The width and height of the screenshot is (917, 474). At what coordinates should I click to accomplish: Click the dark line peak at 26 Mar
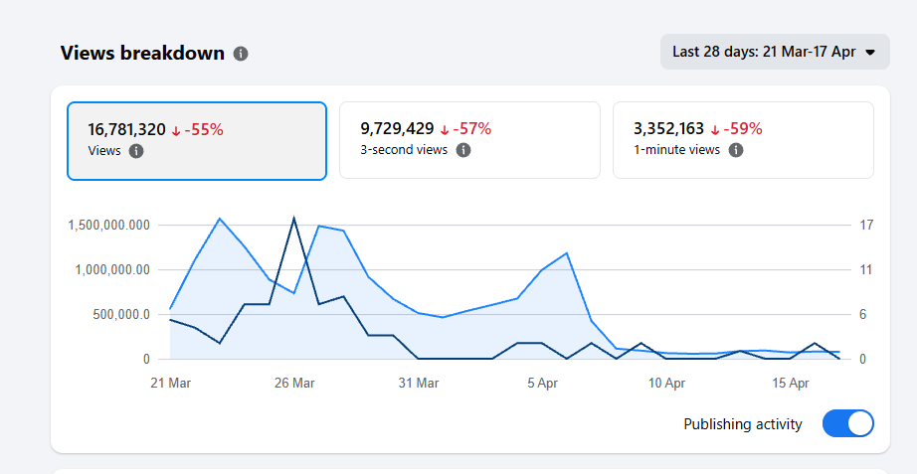pos(293,218)
